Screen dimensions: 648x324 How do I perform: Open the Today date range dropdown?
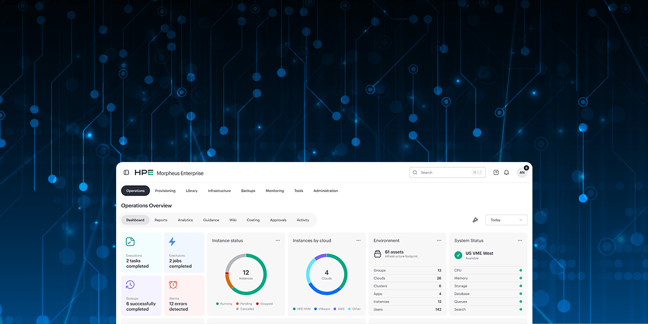pos(506,220)
